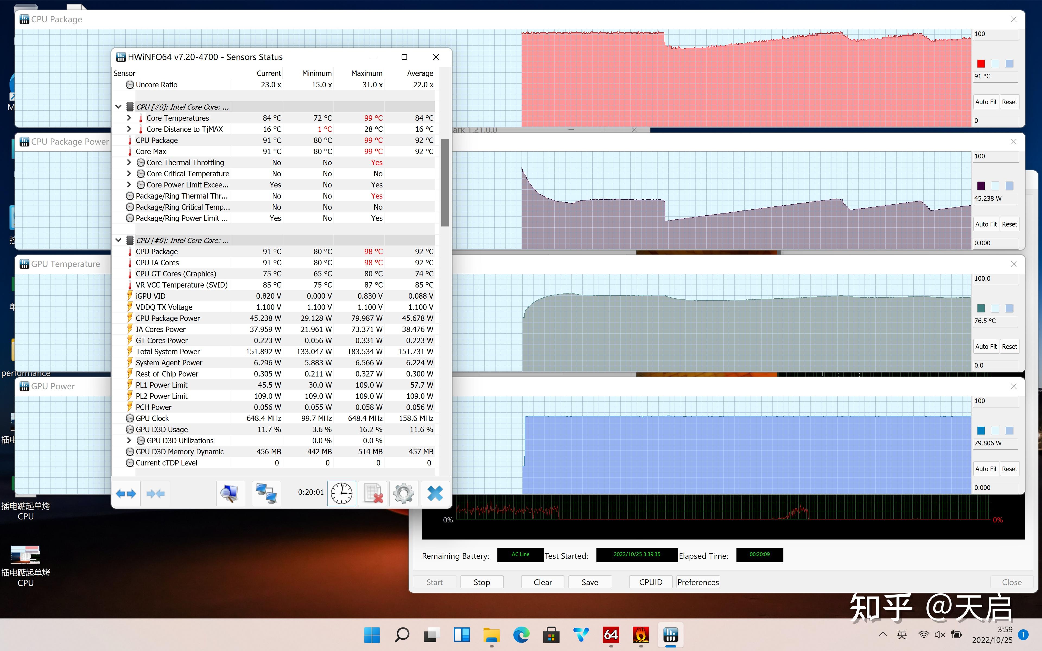The height and width of the screenshot is (651, 1042).
Task: Collapse the first CPU [#0] Intel Core group
Action: pos(118,107)
